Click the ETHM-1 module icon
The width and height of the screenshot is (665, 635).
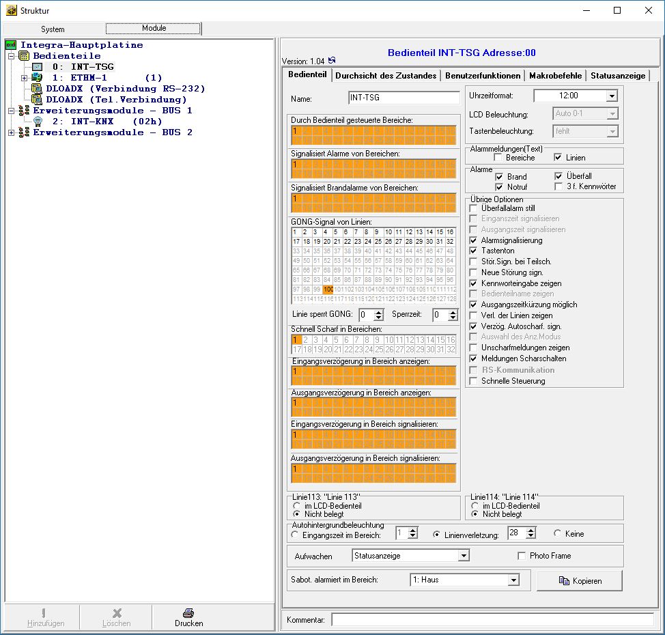(37, 78)
